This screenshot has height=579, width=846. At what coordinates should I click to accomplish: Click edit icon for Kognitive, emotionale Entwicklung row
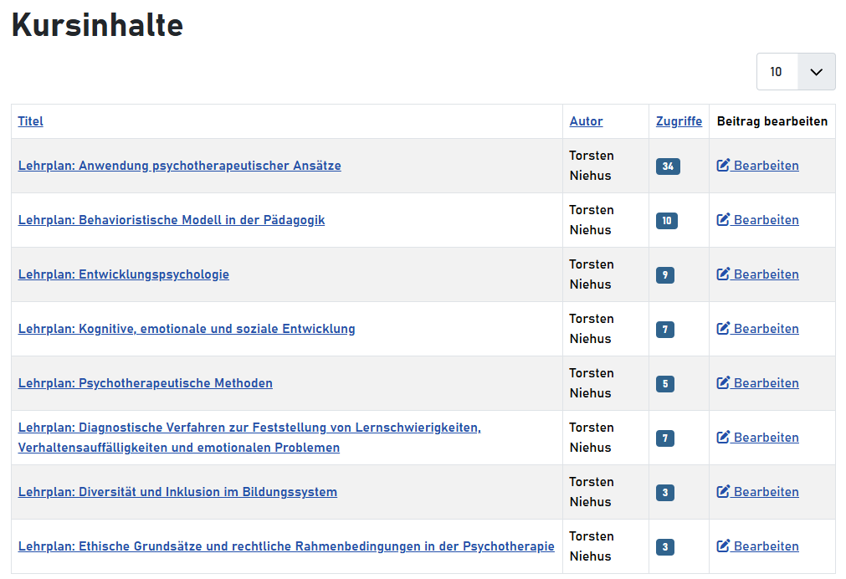(724, 329)
